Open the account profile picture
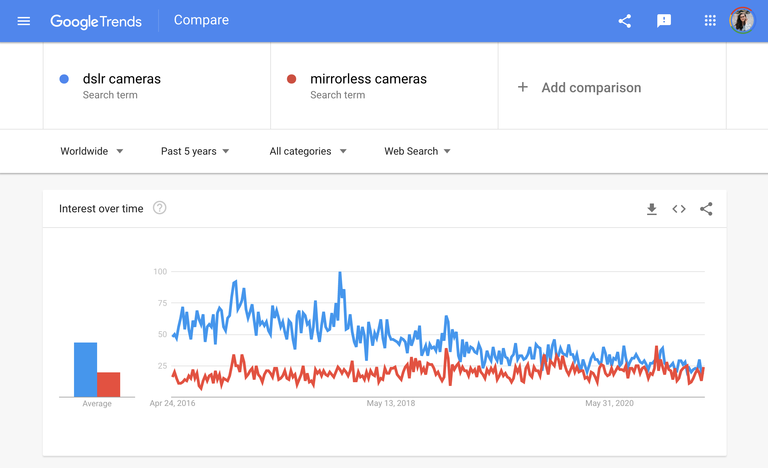This screenshot has width=768, height=468. tap(743, 21)
